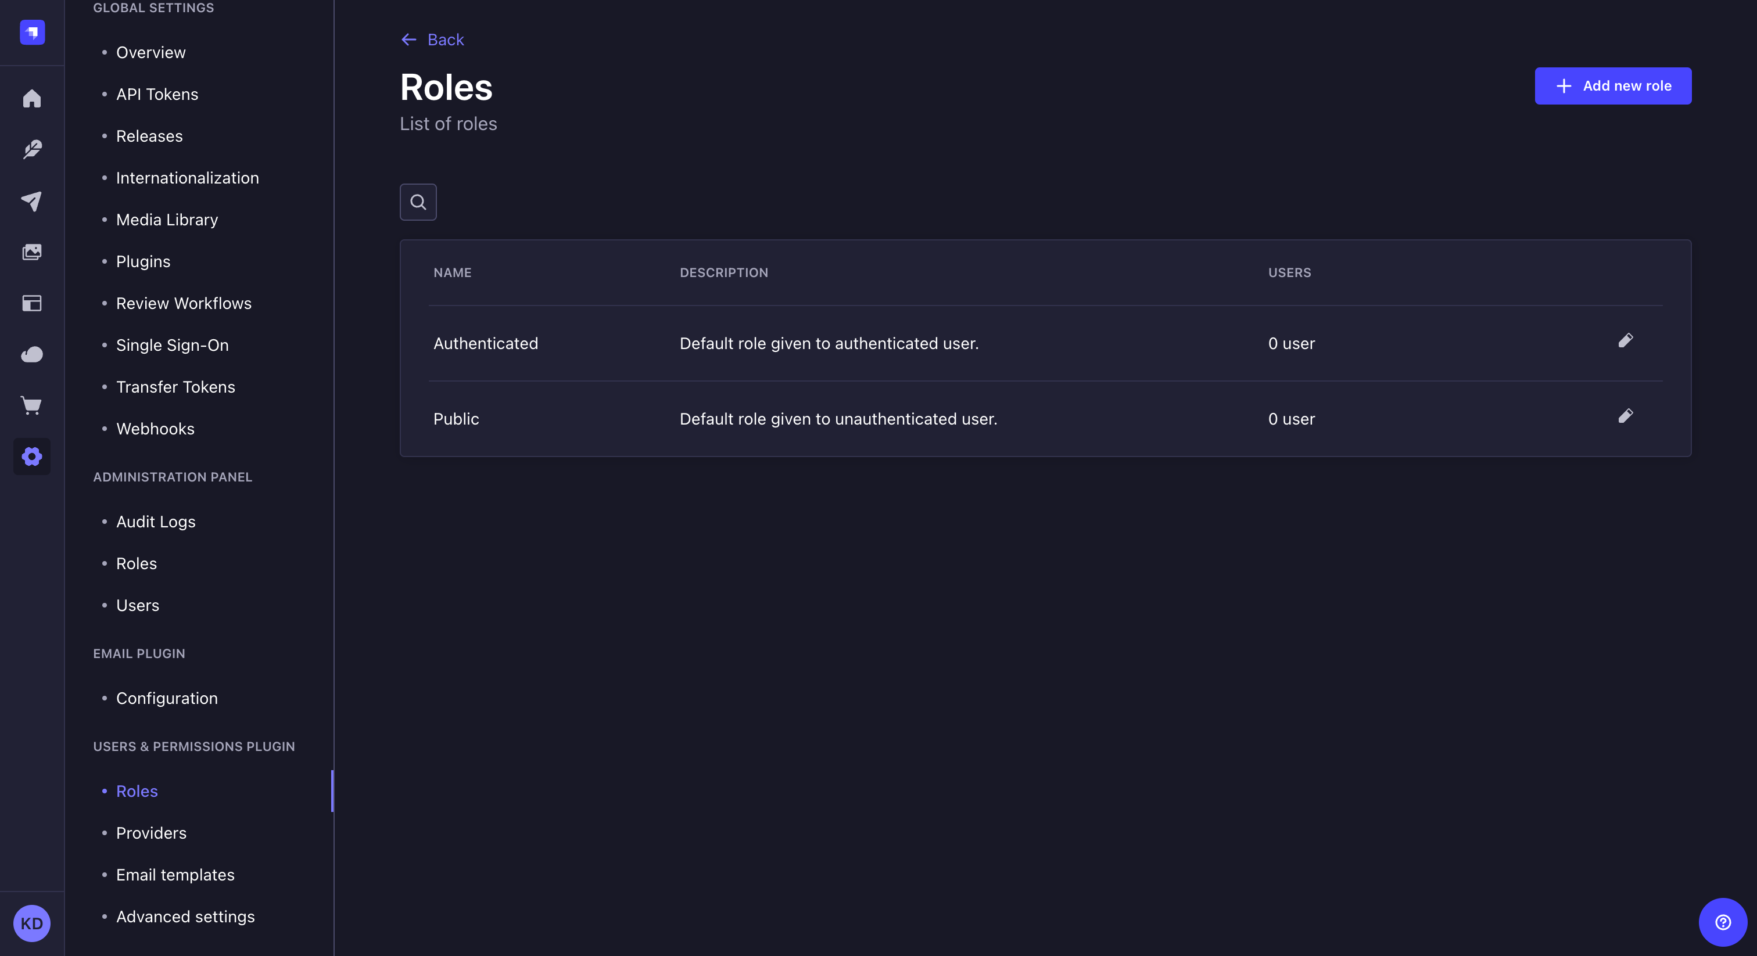Click the edit icon for Authenticated role
Viewport: 1757px width, 956px height.
click(1626, 343)
